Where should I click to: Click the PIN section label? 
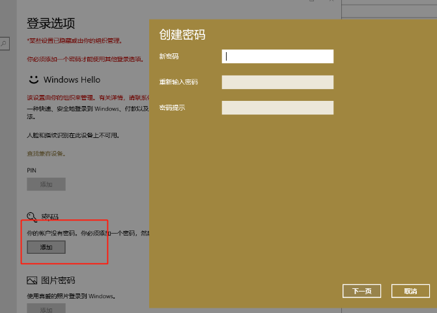(31, 170)
